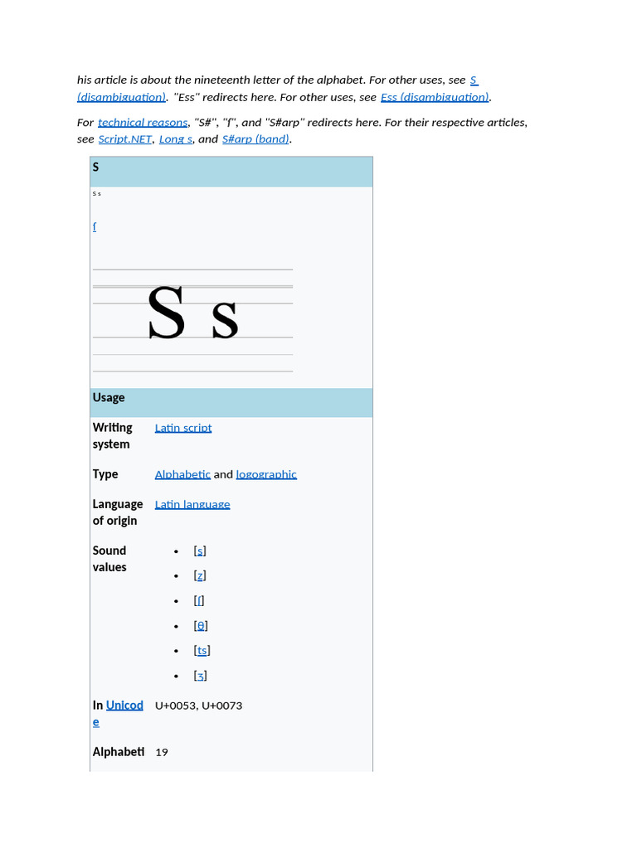Viewport: 637px width, 849px height.
Task: Open the Long s article link
Action: (176, 139)
